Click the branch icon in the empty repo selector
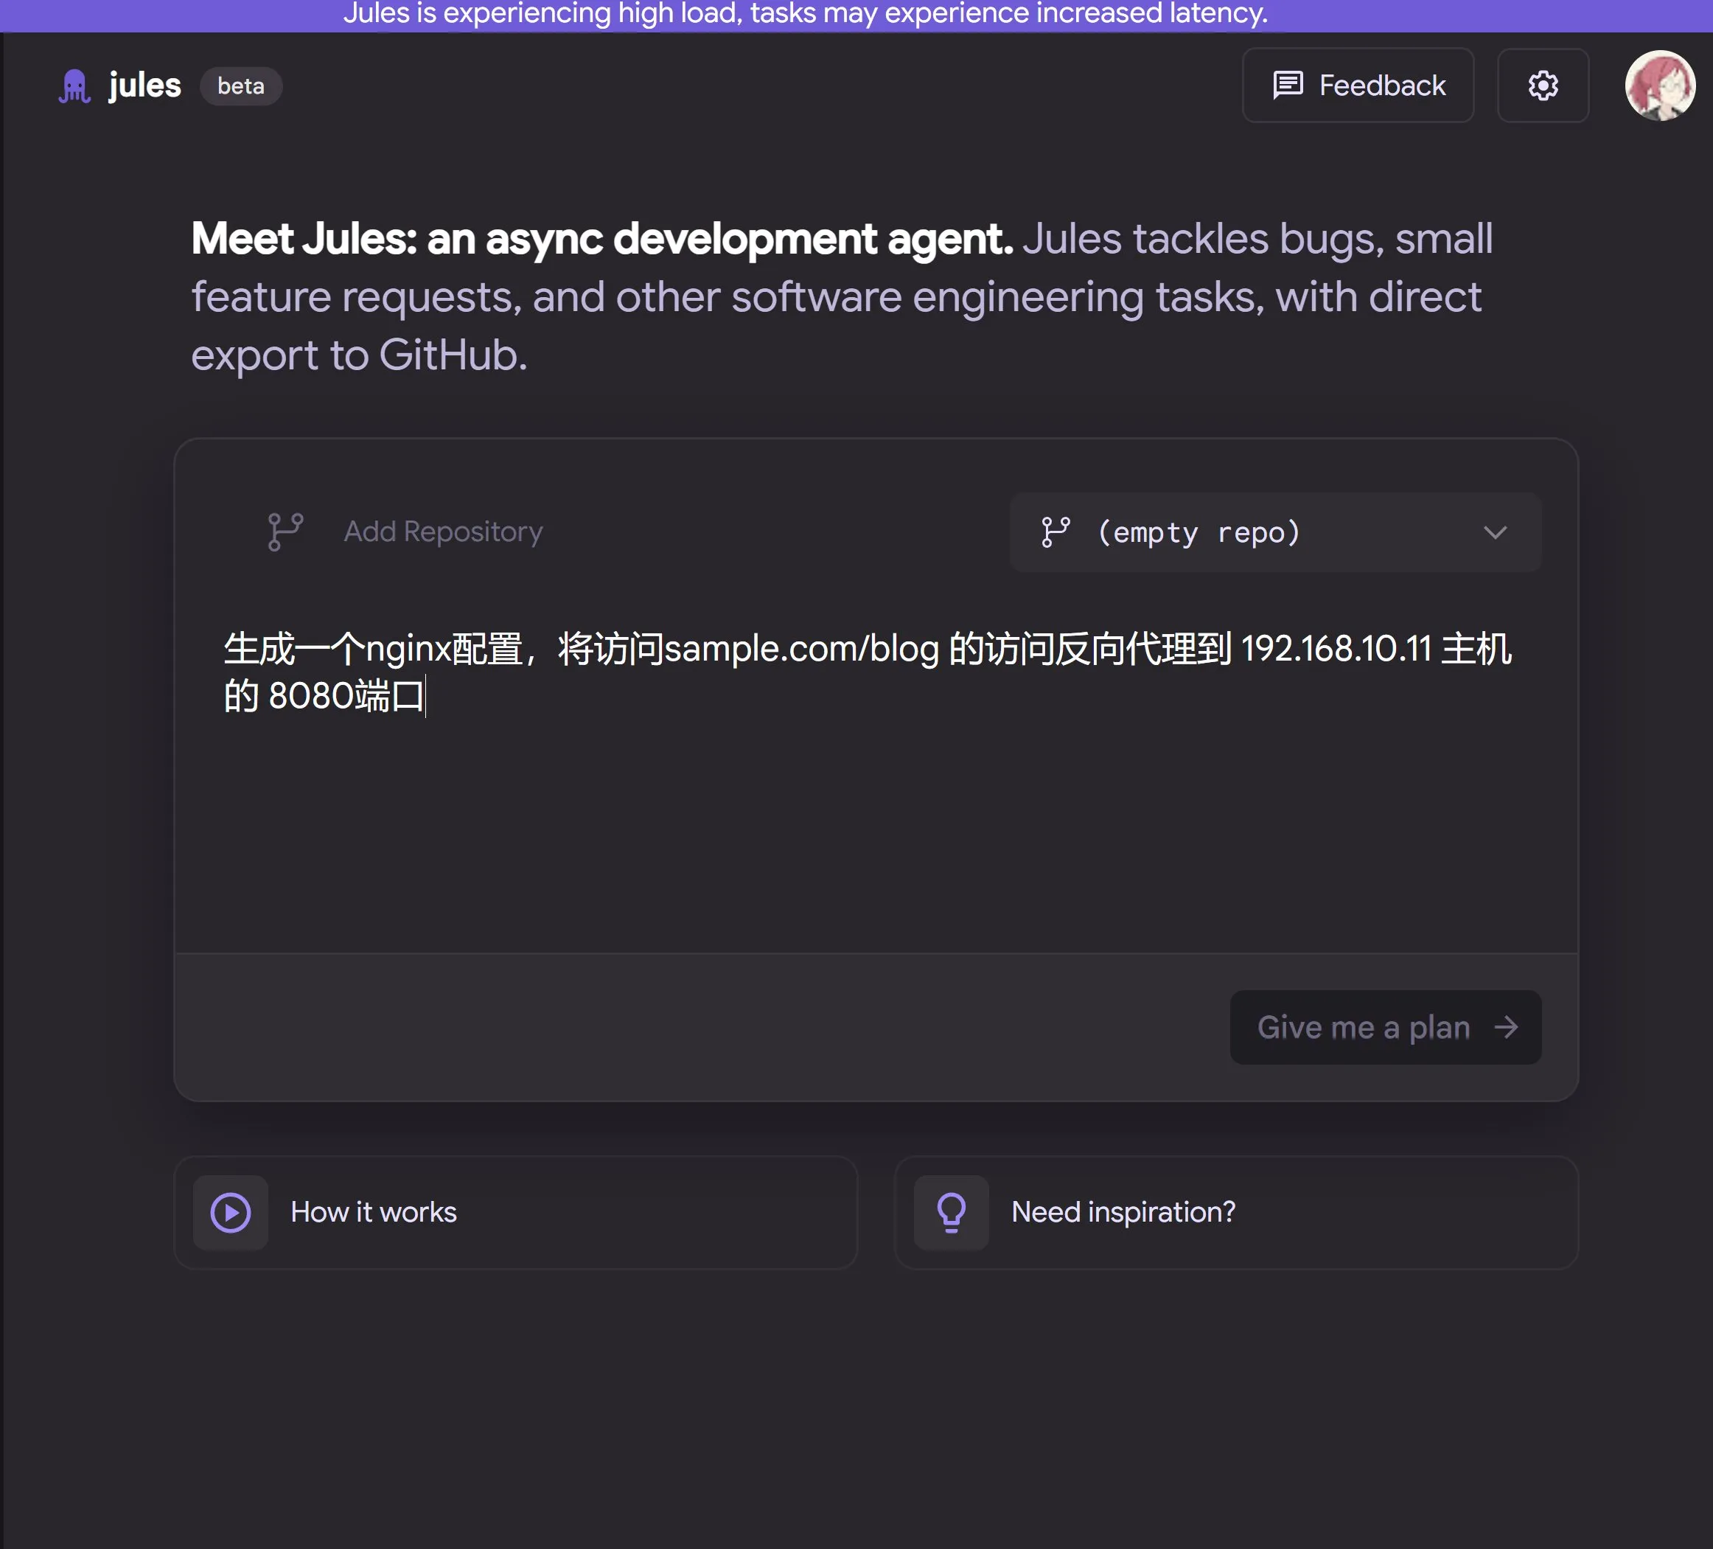Viewport: 1713px width, 1549px height. tap(1056, 532)
